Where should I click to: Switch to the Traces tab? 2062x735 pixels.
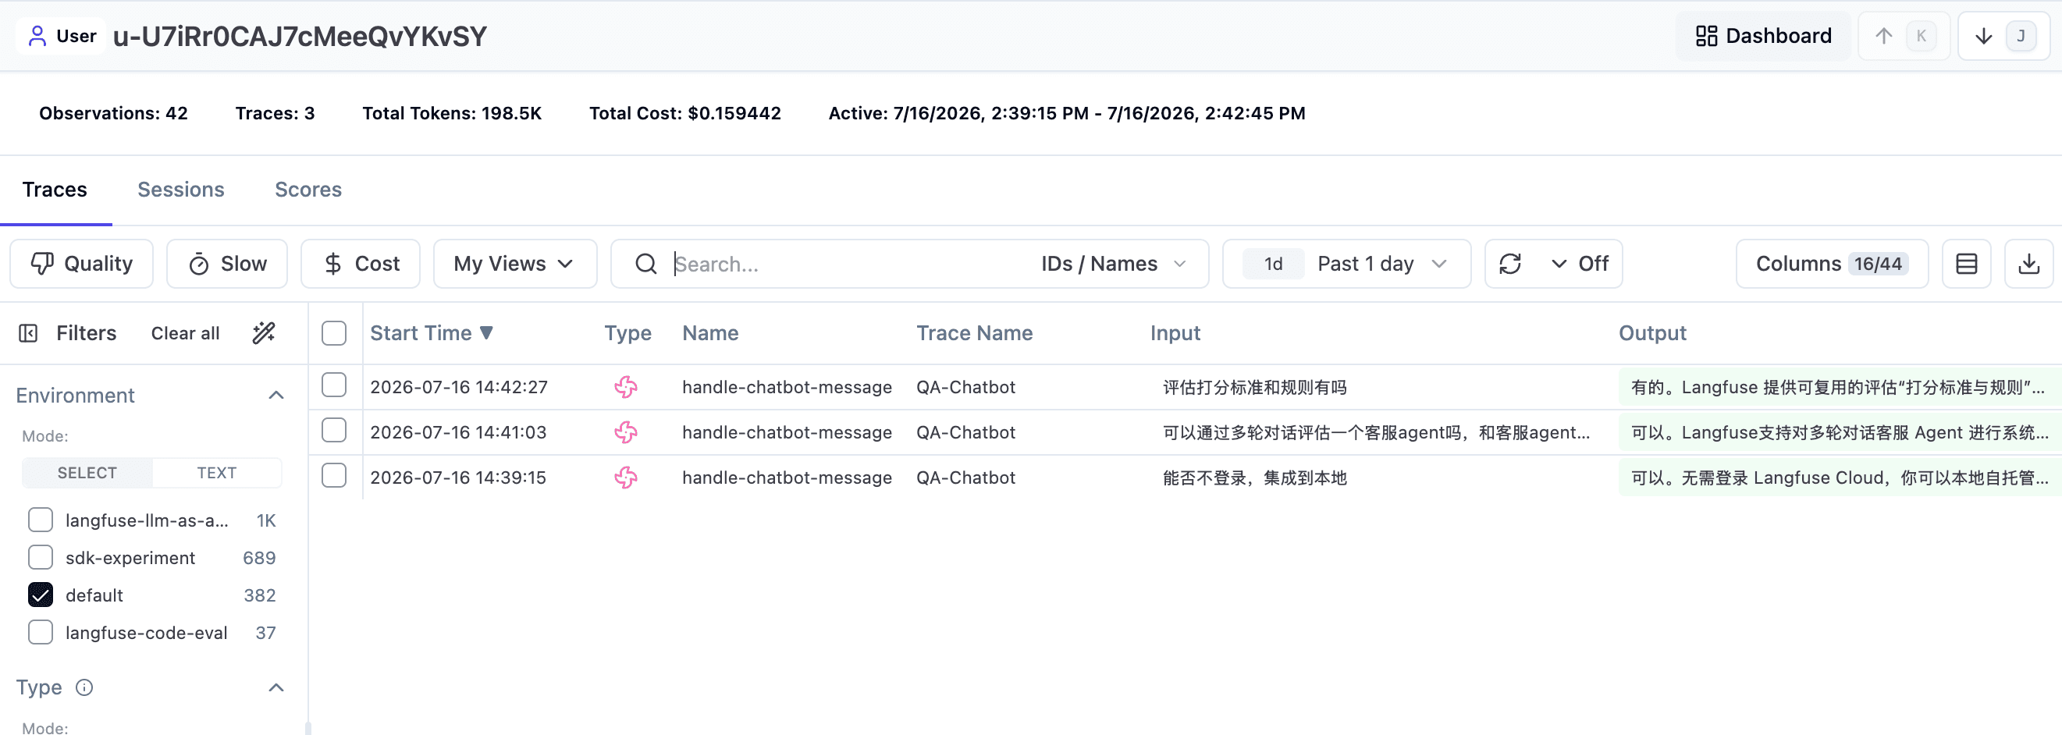click(55, 190)
